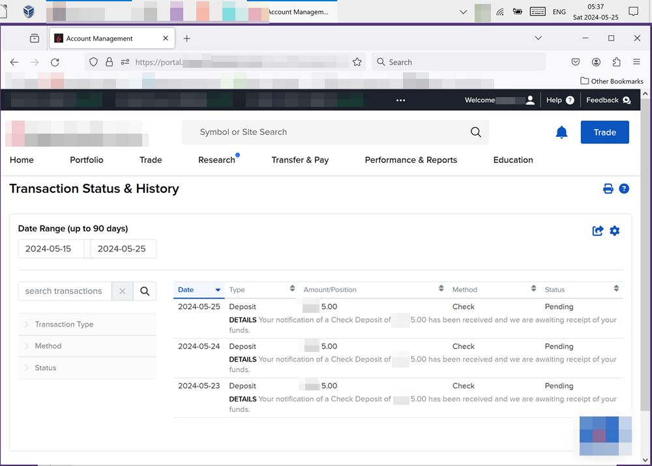This screenshot has width=652, height=466.
Task: Print the transaction history page
Action: click(x=608, y=189)
